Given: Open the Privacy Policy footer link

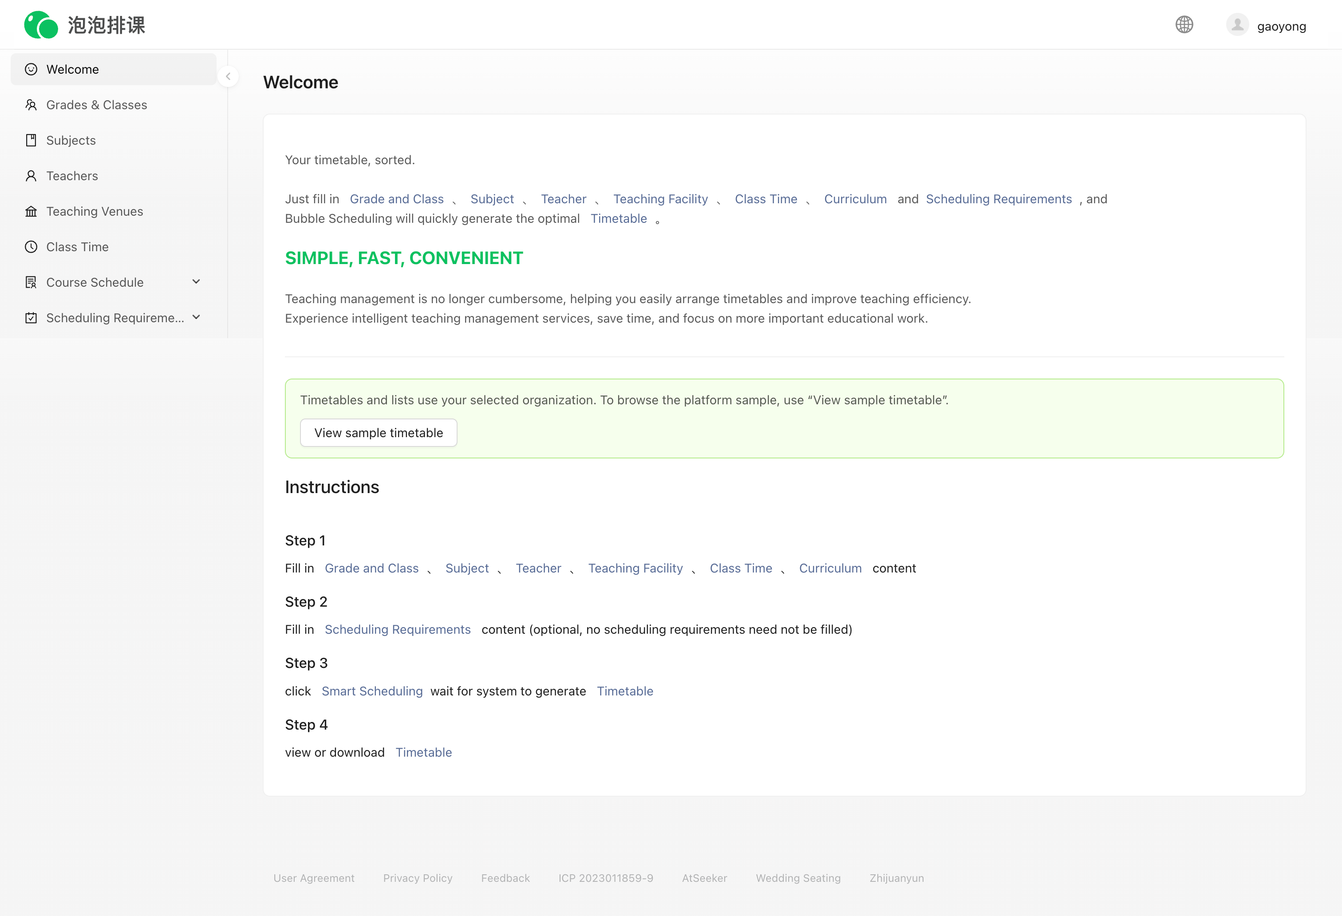Looking at the screenshot, I should pos(418,878).
